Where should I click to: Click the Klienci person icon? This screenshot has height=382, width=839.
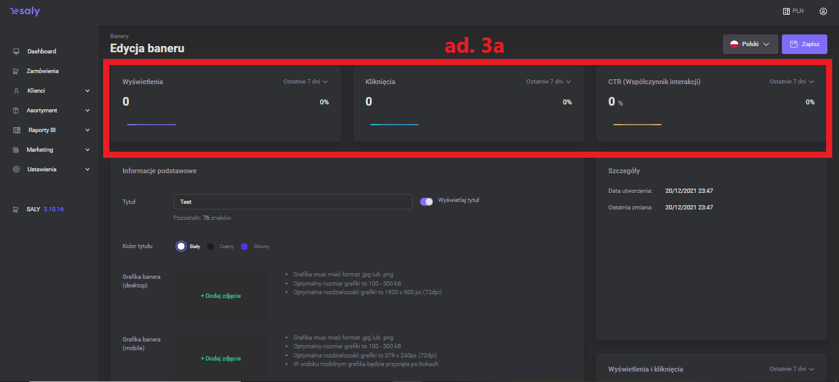[x=16, y=91]
